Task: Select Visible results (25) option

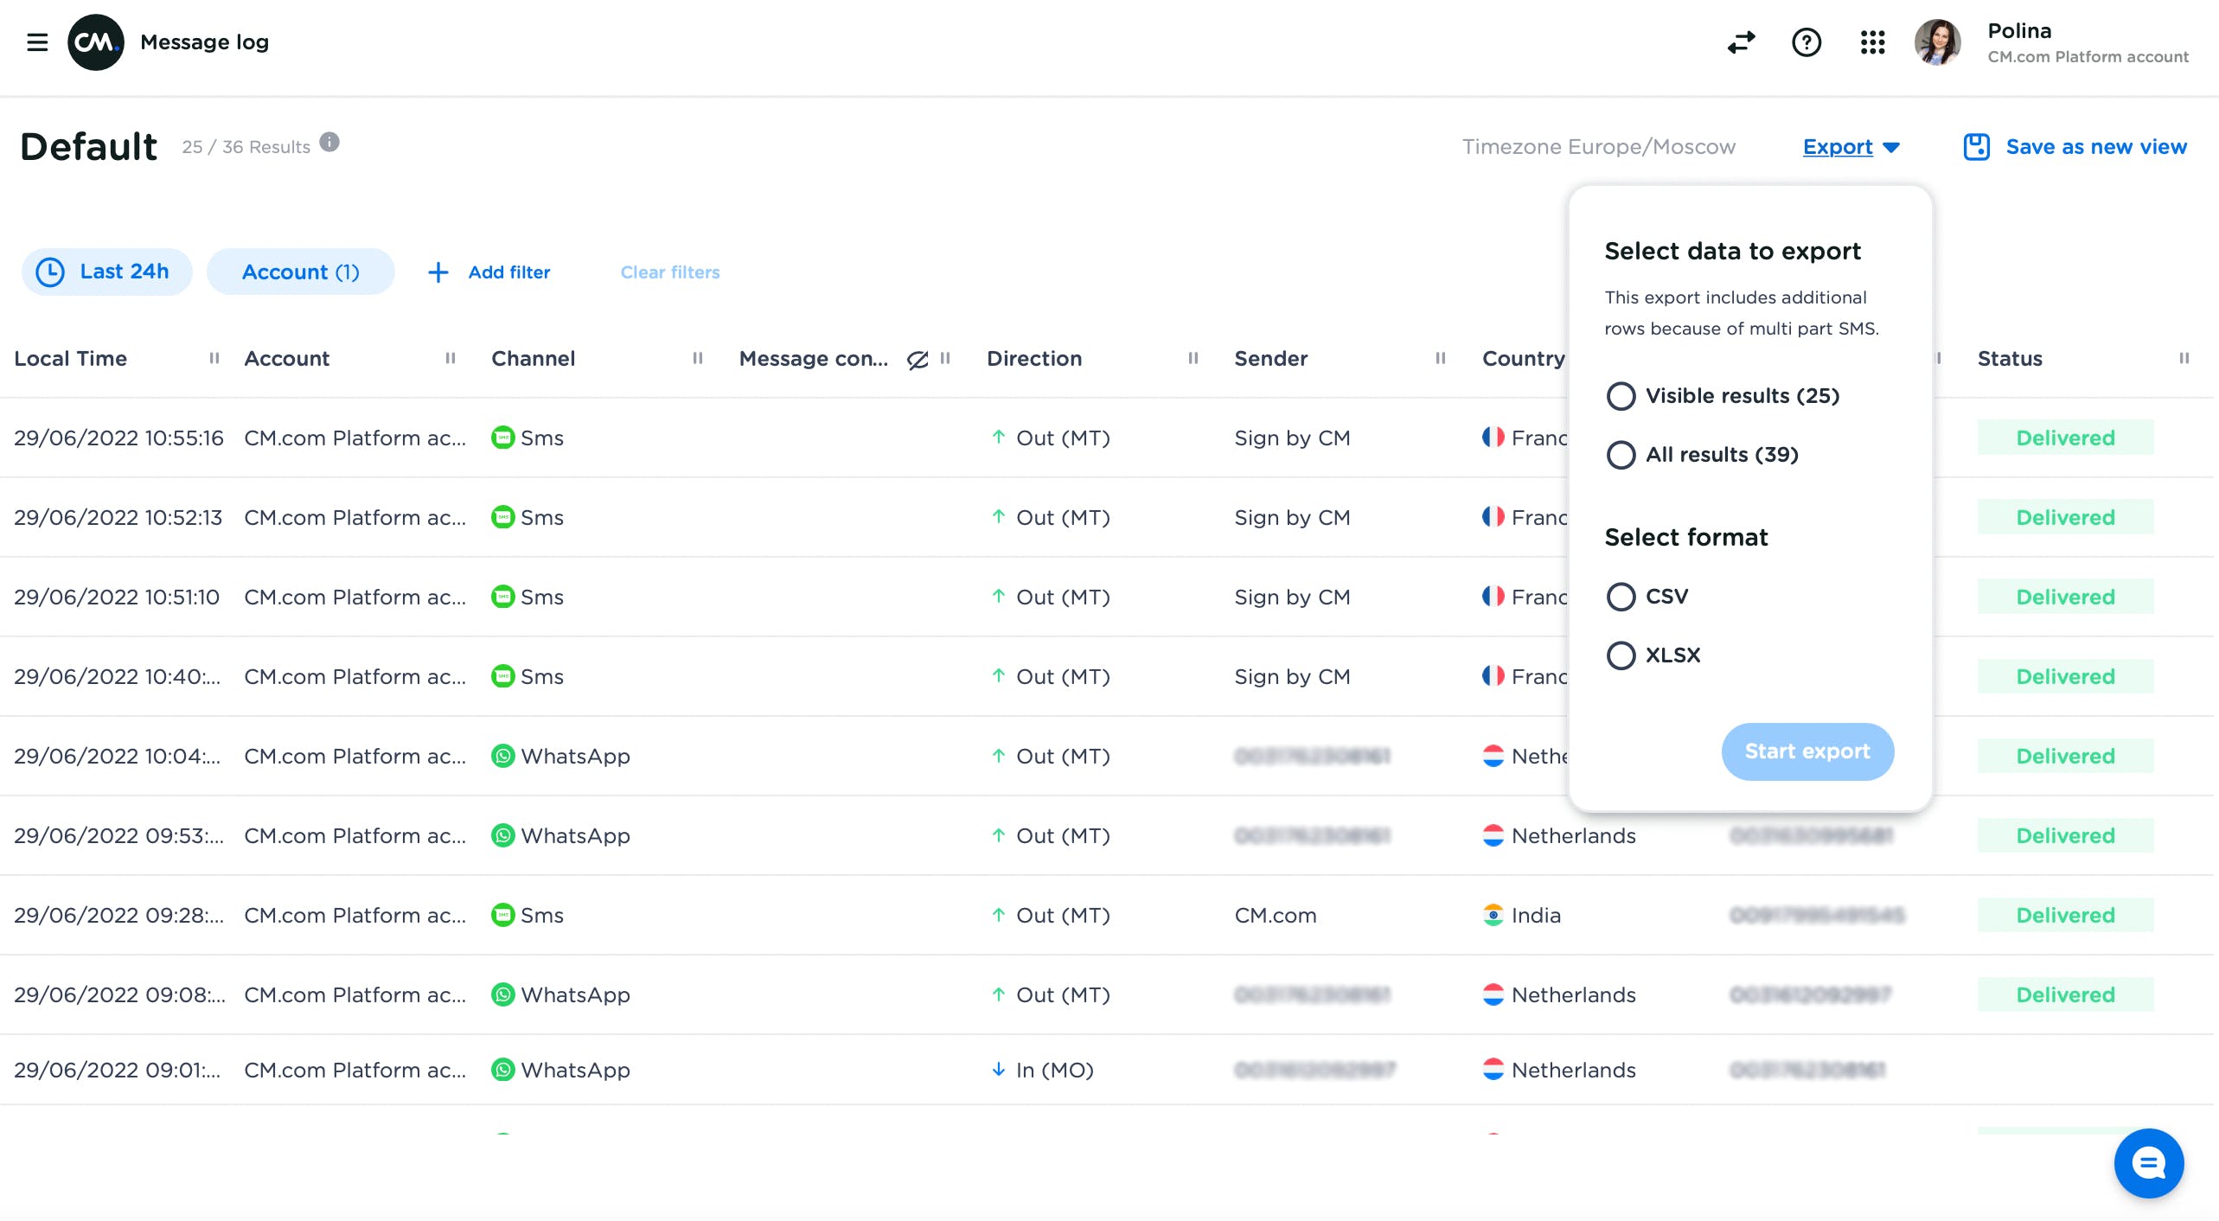Action: pos(1621,396)
